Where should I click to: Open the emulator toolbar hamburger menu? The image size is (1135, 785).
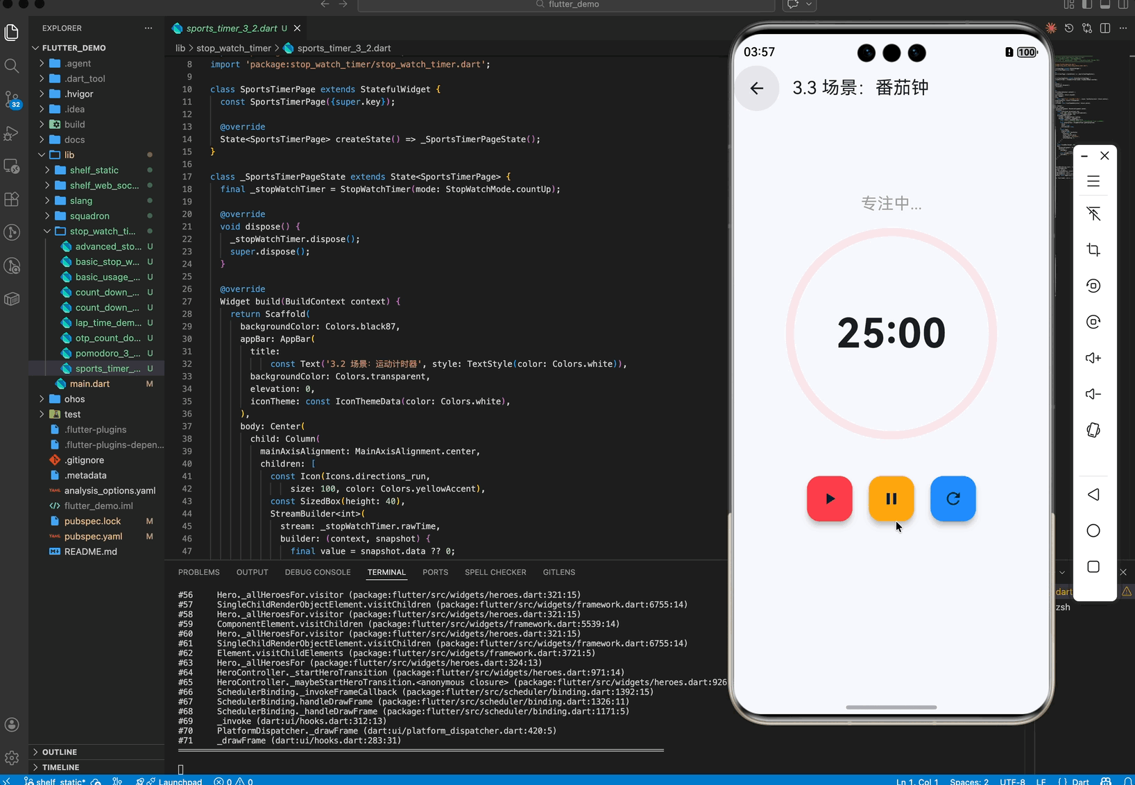[x=1093, y=182]
